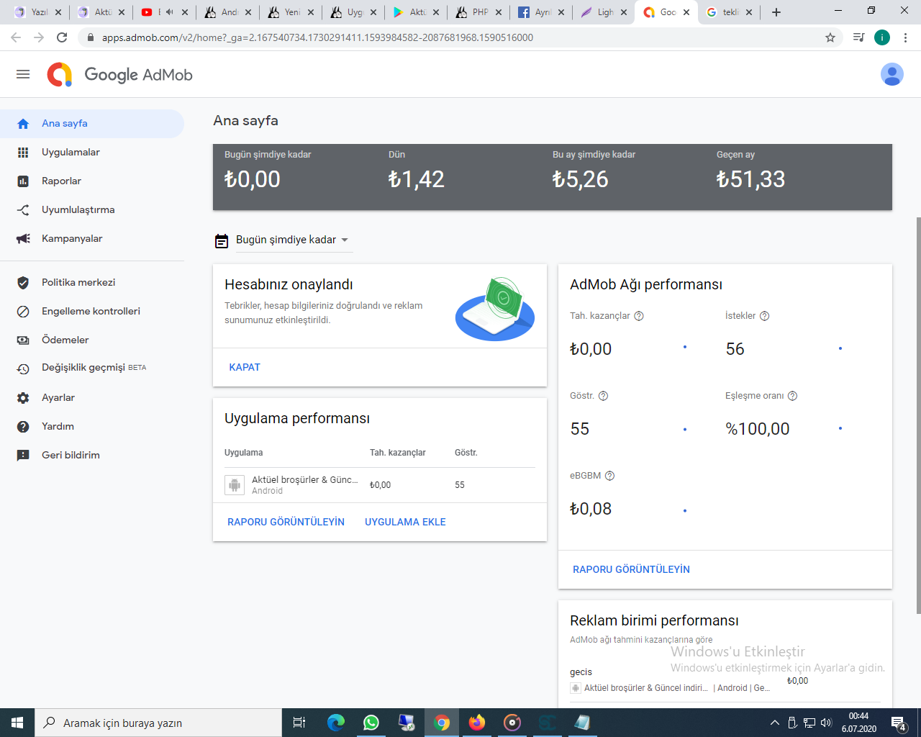Click the Politika merkezi shield icon

(x=23, y=283)
